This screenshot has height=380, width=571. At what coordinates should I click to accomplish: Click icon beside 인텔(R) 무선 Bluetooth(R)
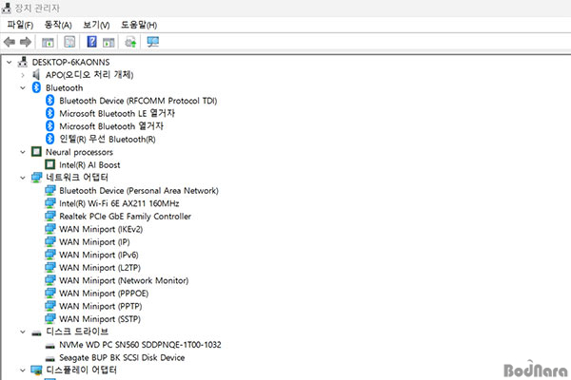[x=49, y=139]
